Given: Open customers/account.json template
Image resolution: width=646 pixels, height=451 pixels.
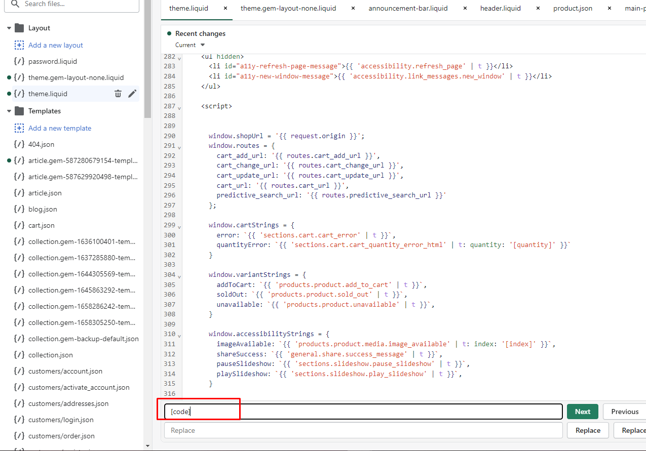Looking at the screenshot, I should (x=65, y=371).
